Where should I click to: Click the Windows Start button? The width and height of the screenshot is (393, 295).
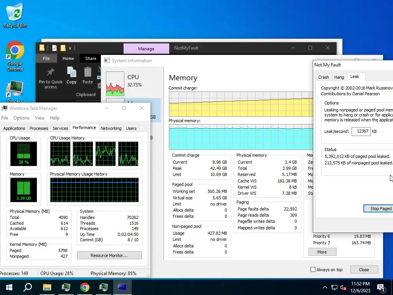9,287
